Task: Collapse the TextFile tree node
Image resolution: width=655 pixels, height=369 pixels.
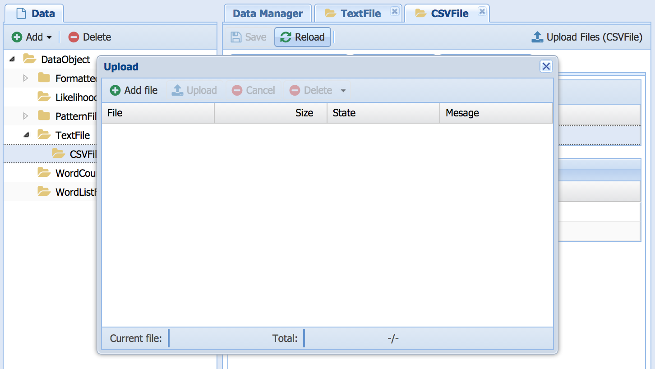Action: (x=26, y=135)
